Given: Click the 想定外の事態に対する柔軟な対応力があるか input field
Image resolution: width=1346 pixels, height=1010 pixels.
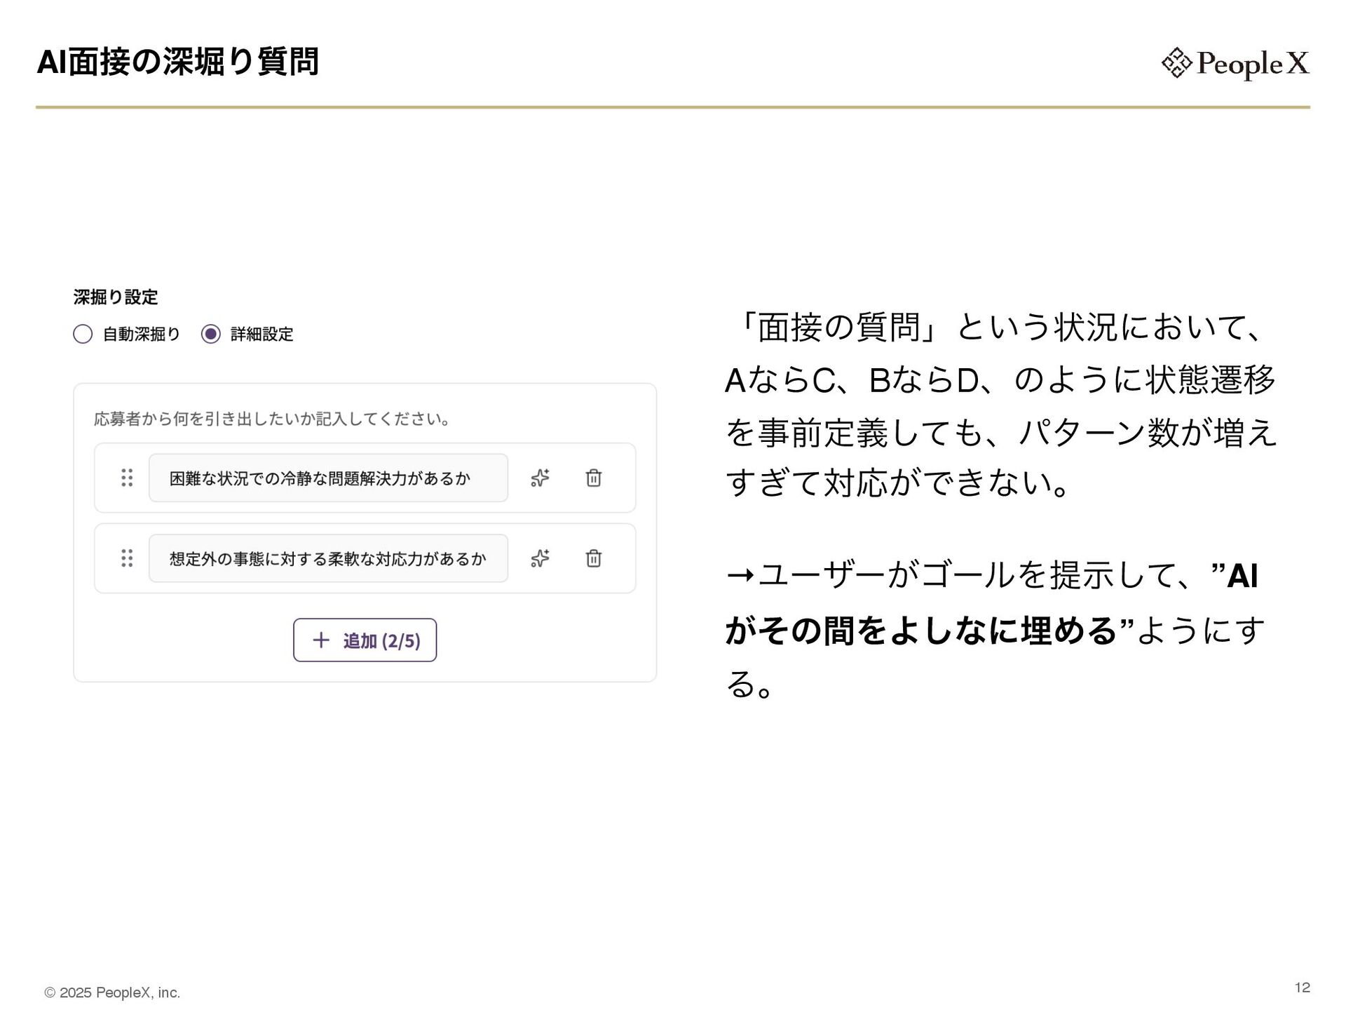Looking at the screenshot, I should click(328, 558).
